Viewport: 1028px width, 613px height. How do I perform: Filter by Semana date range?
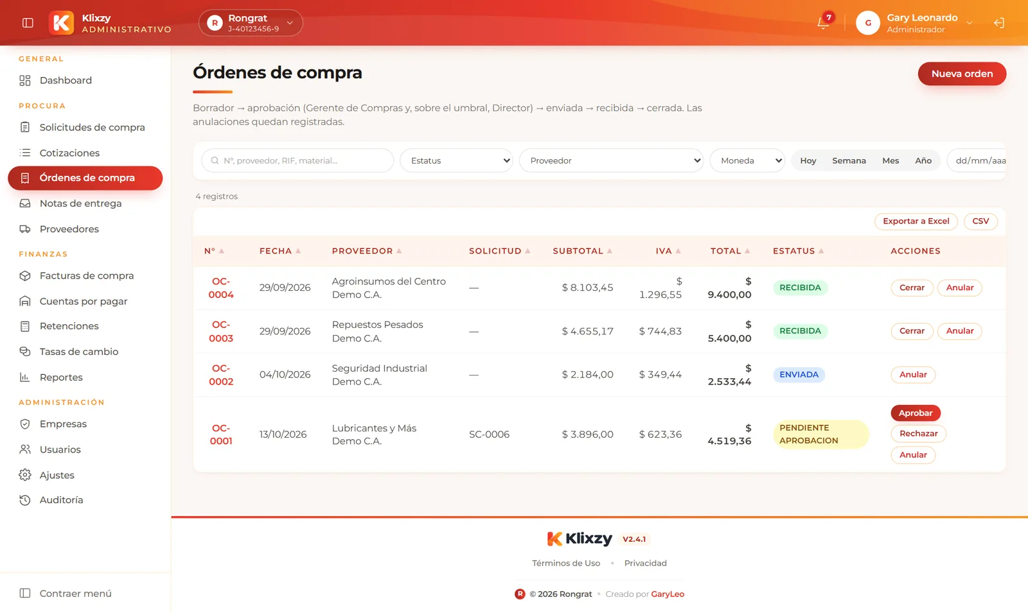(x=849, y=160)
